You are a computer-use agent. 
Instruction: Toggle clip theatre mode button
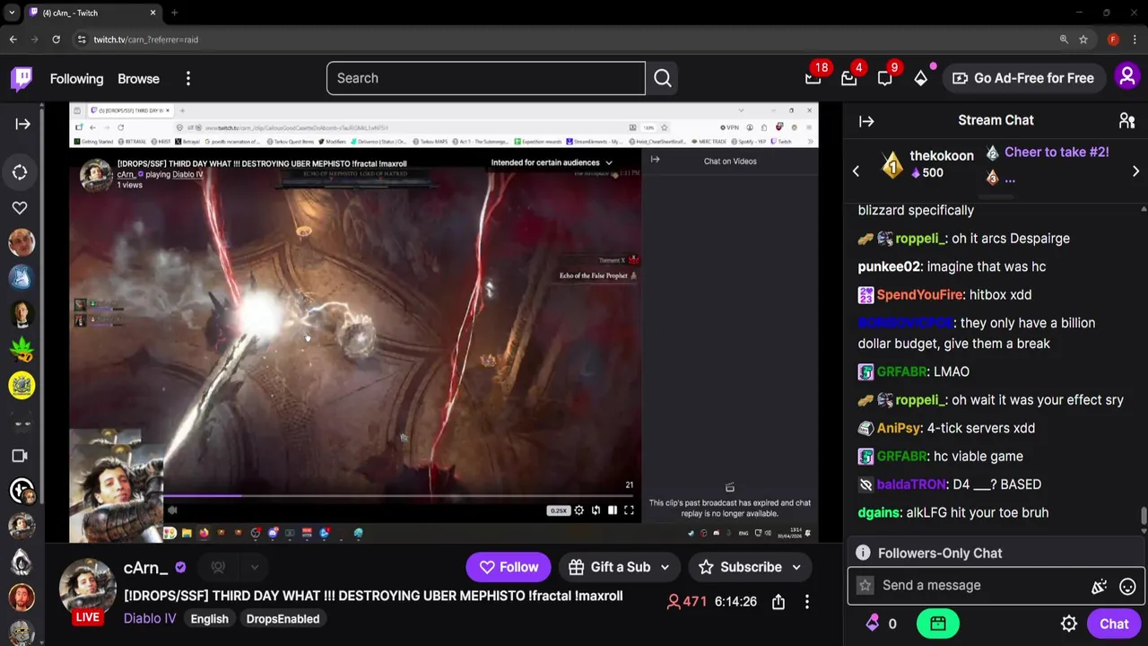[x=613, y=511]
